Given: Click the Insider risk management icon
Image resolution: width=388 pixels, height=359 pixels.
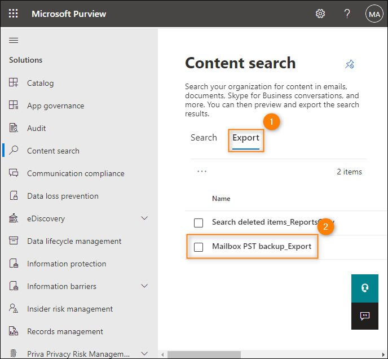Looking at the screenshot, I should [14, 308].
